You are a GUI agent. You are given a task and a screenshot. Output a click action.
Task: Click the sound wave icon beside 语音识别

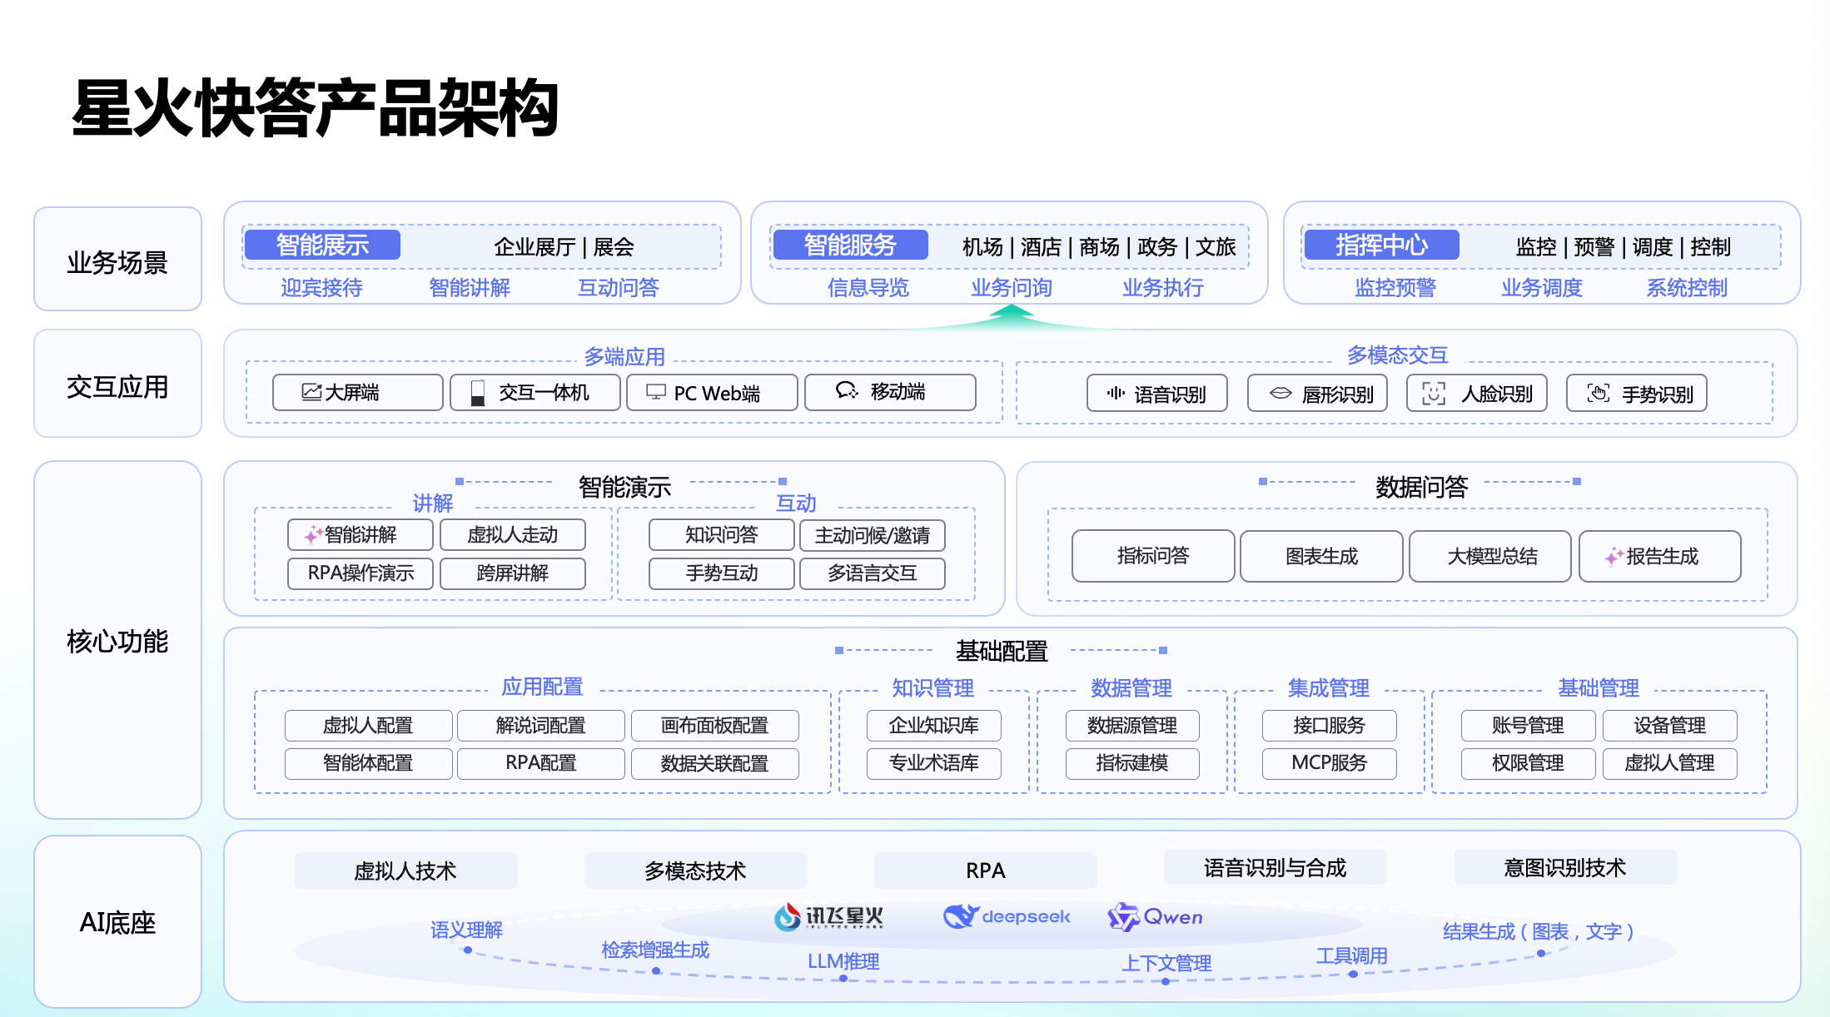(1116, 393)
